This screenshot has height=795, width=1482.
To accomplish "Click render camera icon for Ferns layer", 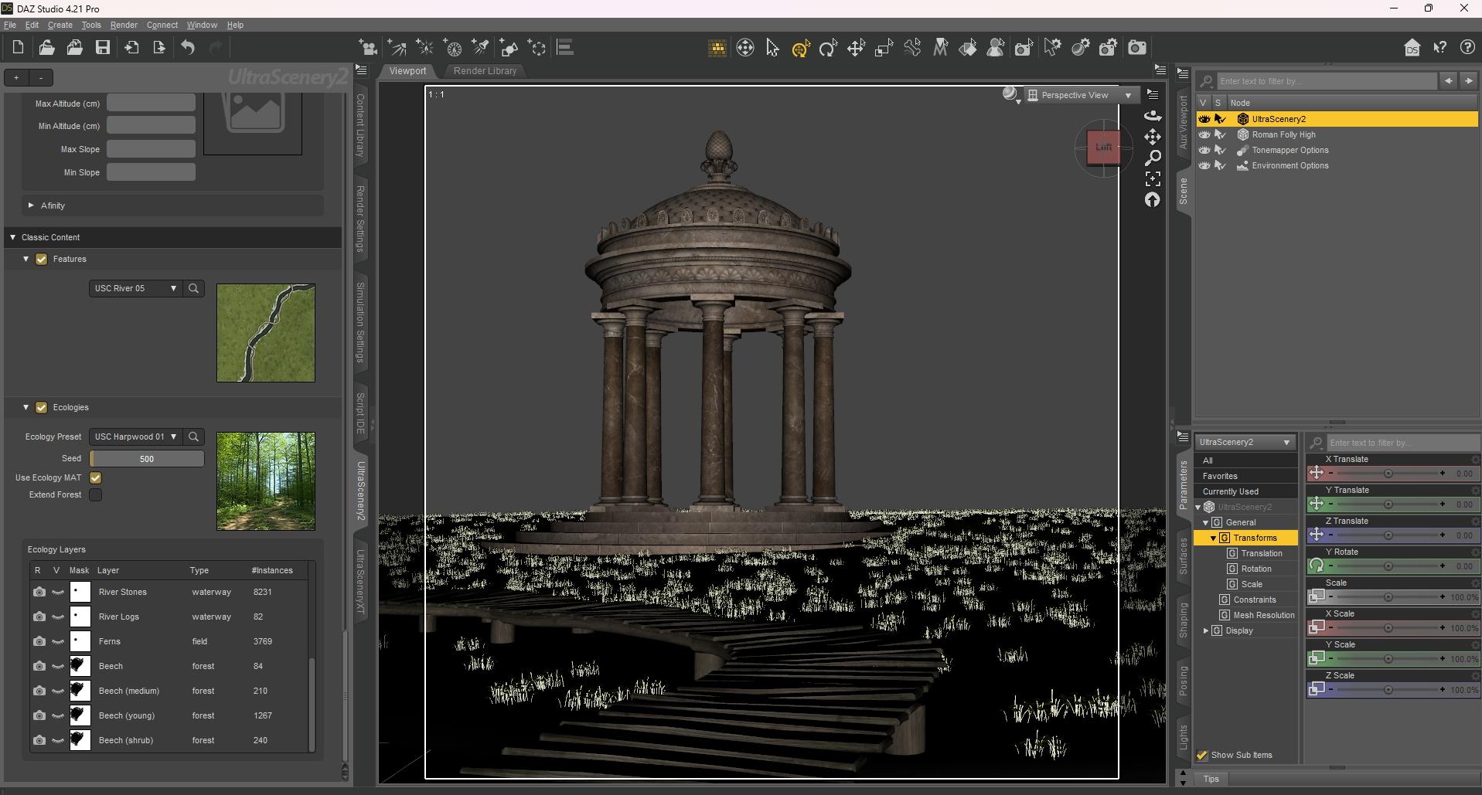I will click(x=39, y=641).
